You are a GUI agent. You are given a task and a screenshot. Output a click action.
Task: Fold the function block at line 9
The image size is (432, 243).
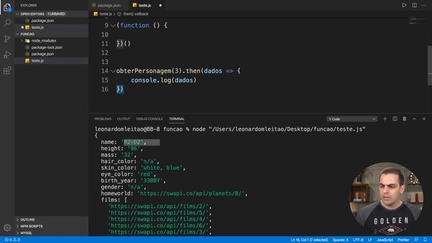(x=113, y=26)
